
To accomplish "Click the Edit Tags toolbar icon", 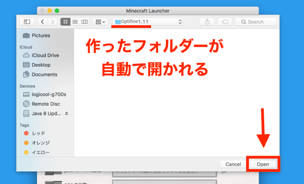I will (225, 21).
